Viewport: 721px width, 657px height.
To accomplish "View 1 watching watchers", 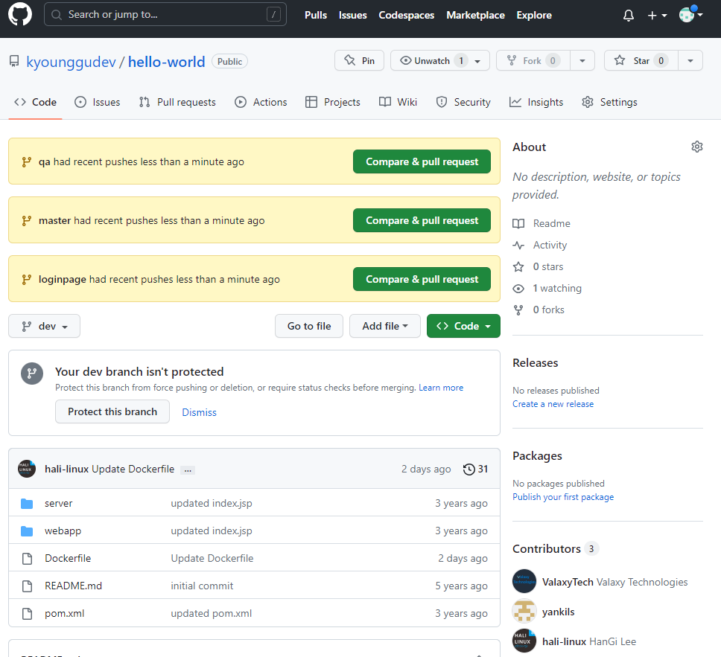I will coord(547,289).
